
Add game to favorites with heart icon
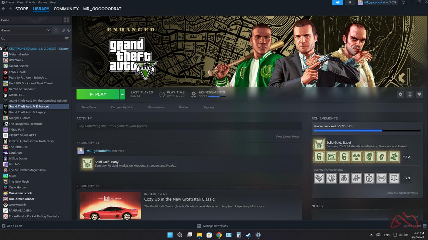pos(419,94)
